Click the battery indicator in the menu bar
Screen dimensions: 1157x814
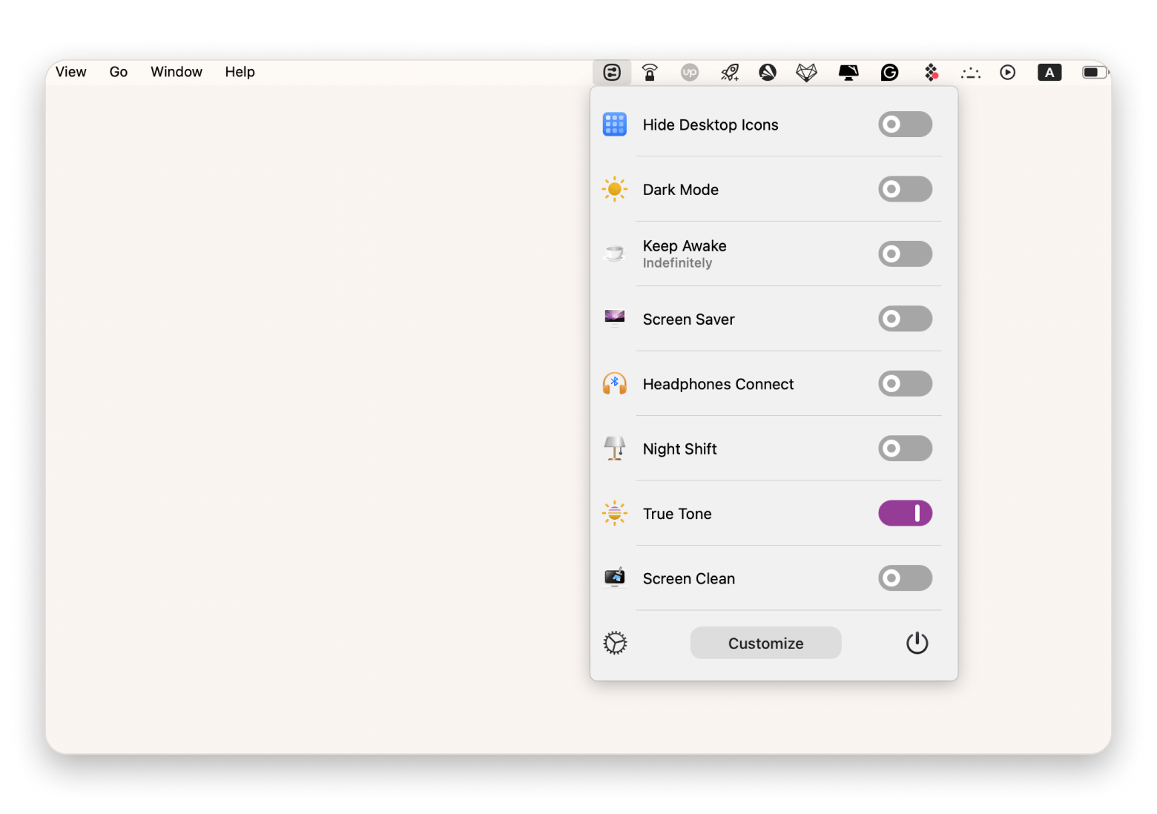tap(1093, 72)
